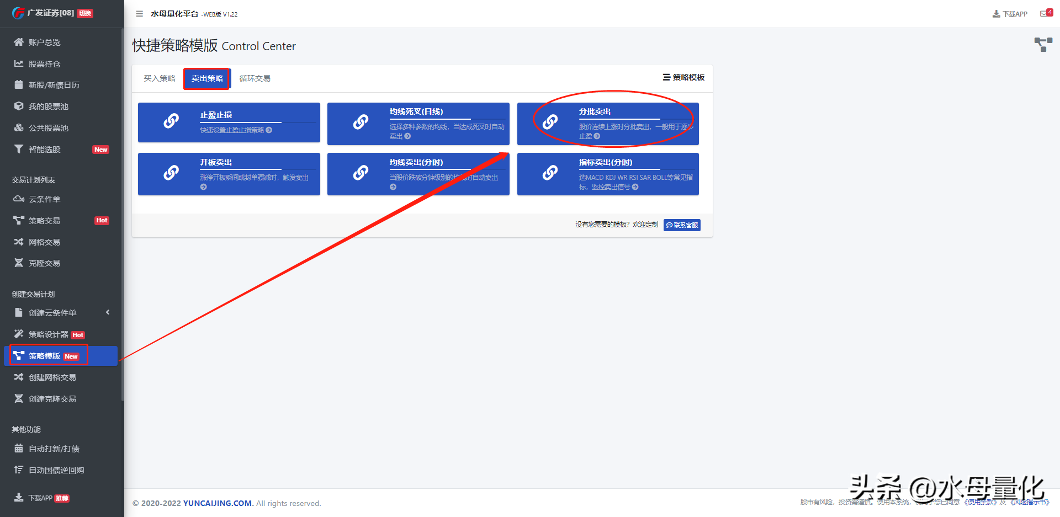Click the 自动国债逆回购 list icon
This screenshot has height=517, width=1060.
coord(19,470)
